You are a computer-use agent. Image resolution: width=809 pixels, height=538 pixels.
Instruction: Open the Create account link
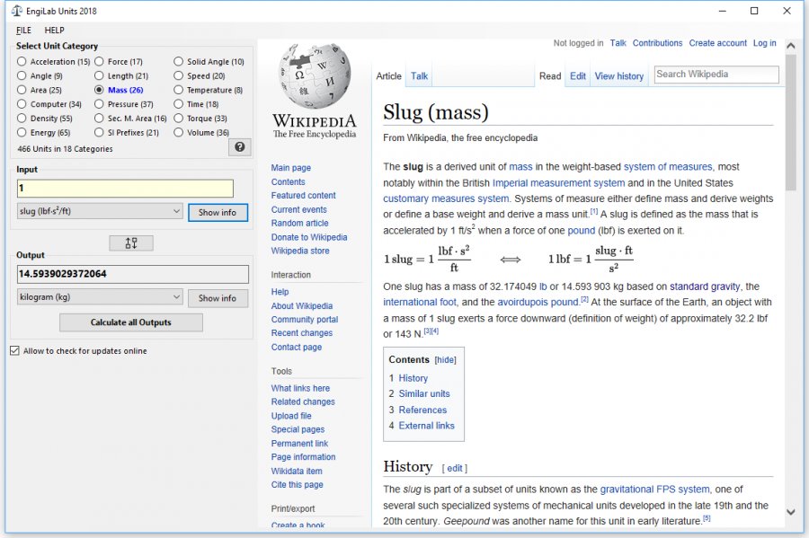(717, 43)
